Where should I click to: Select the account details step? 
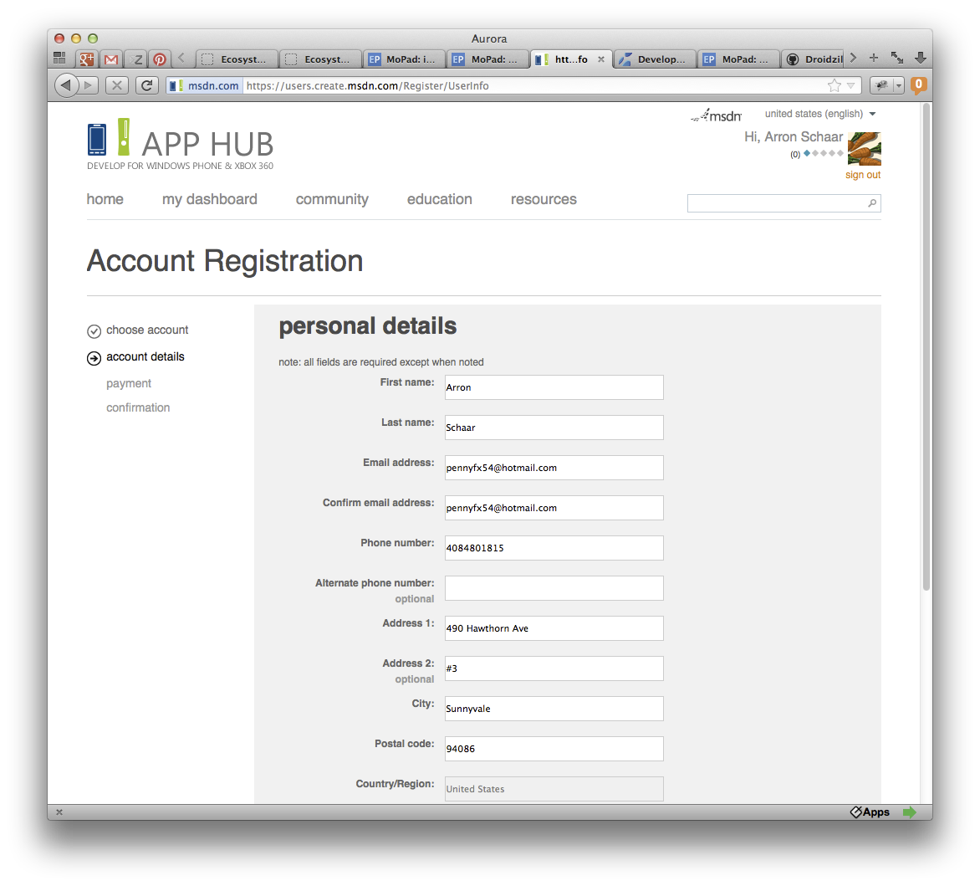(145, 357)
